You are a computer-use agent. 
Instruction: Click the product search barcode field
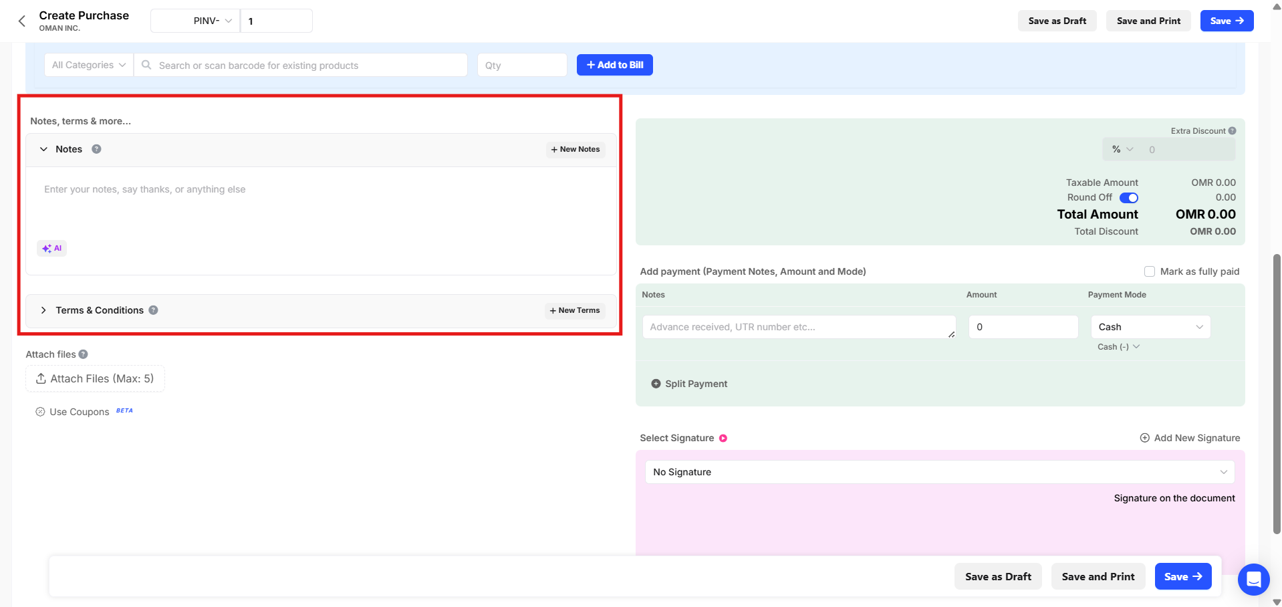click(301, 65)
